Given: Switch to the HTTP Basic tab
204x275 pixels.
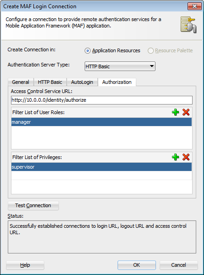Looking at the screenshot, I should [x=50, y=82].
